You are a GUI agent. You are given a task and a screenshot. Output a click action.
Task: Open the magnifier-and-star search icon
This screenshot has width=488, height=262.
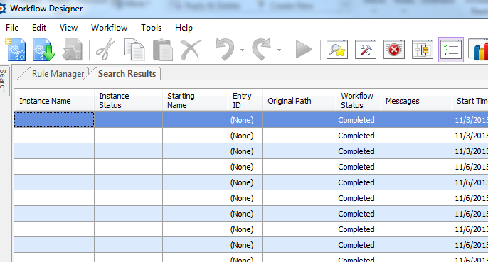coord(337,50)
